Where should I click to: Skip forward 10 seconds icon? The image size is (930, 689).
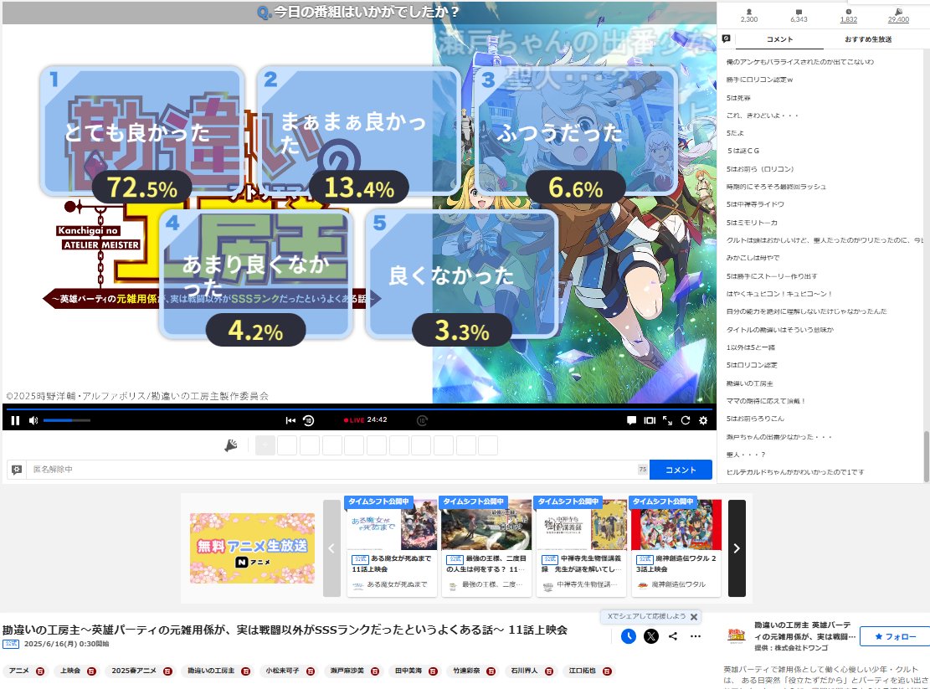(422, 420)
